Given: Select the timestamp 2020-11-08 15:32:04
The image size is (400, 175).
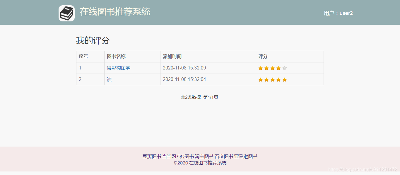Looking at the screenshot, I should tap(184, 79).
